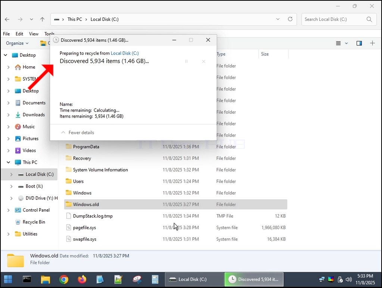Open the Windows Start menu
The image size is (382, 288).
[x=8, y=279]
